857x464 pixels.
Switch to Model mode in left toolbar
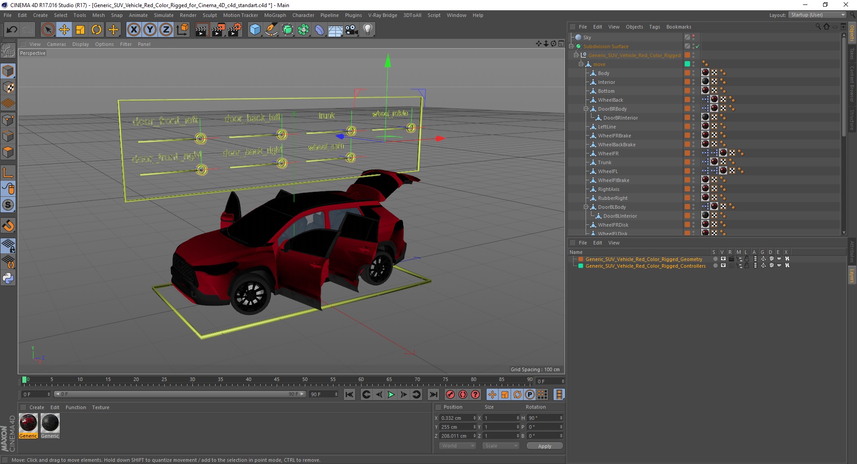[x=8, y=71]
